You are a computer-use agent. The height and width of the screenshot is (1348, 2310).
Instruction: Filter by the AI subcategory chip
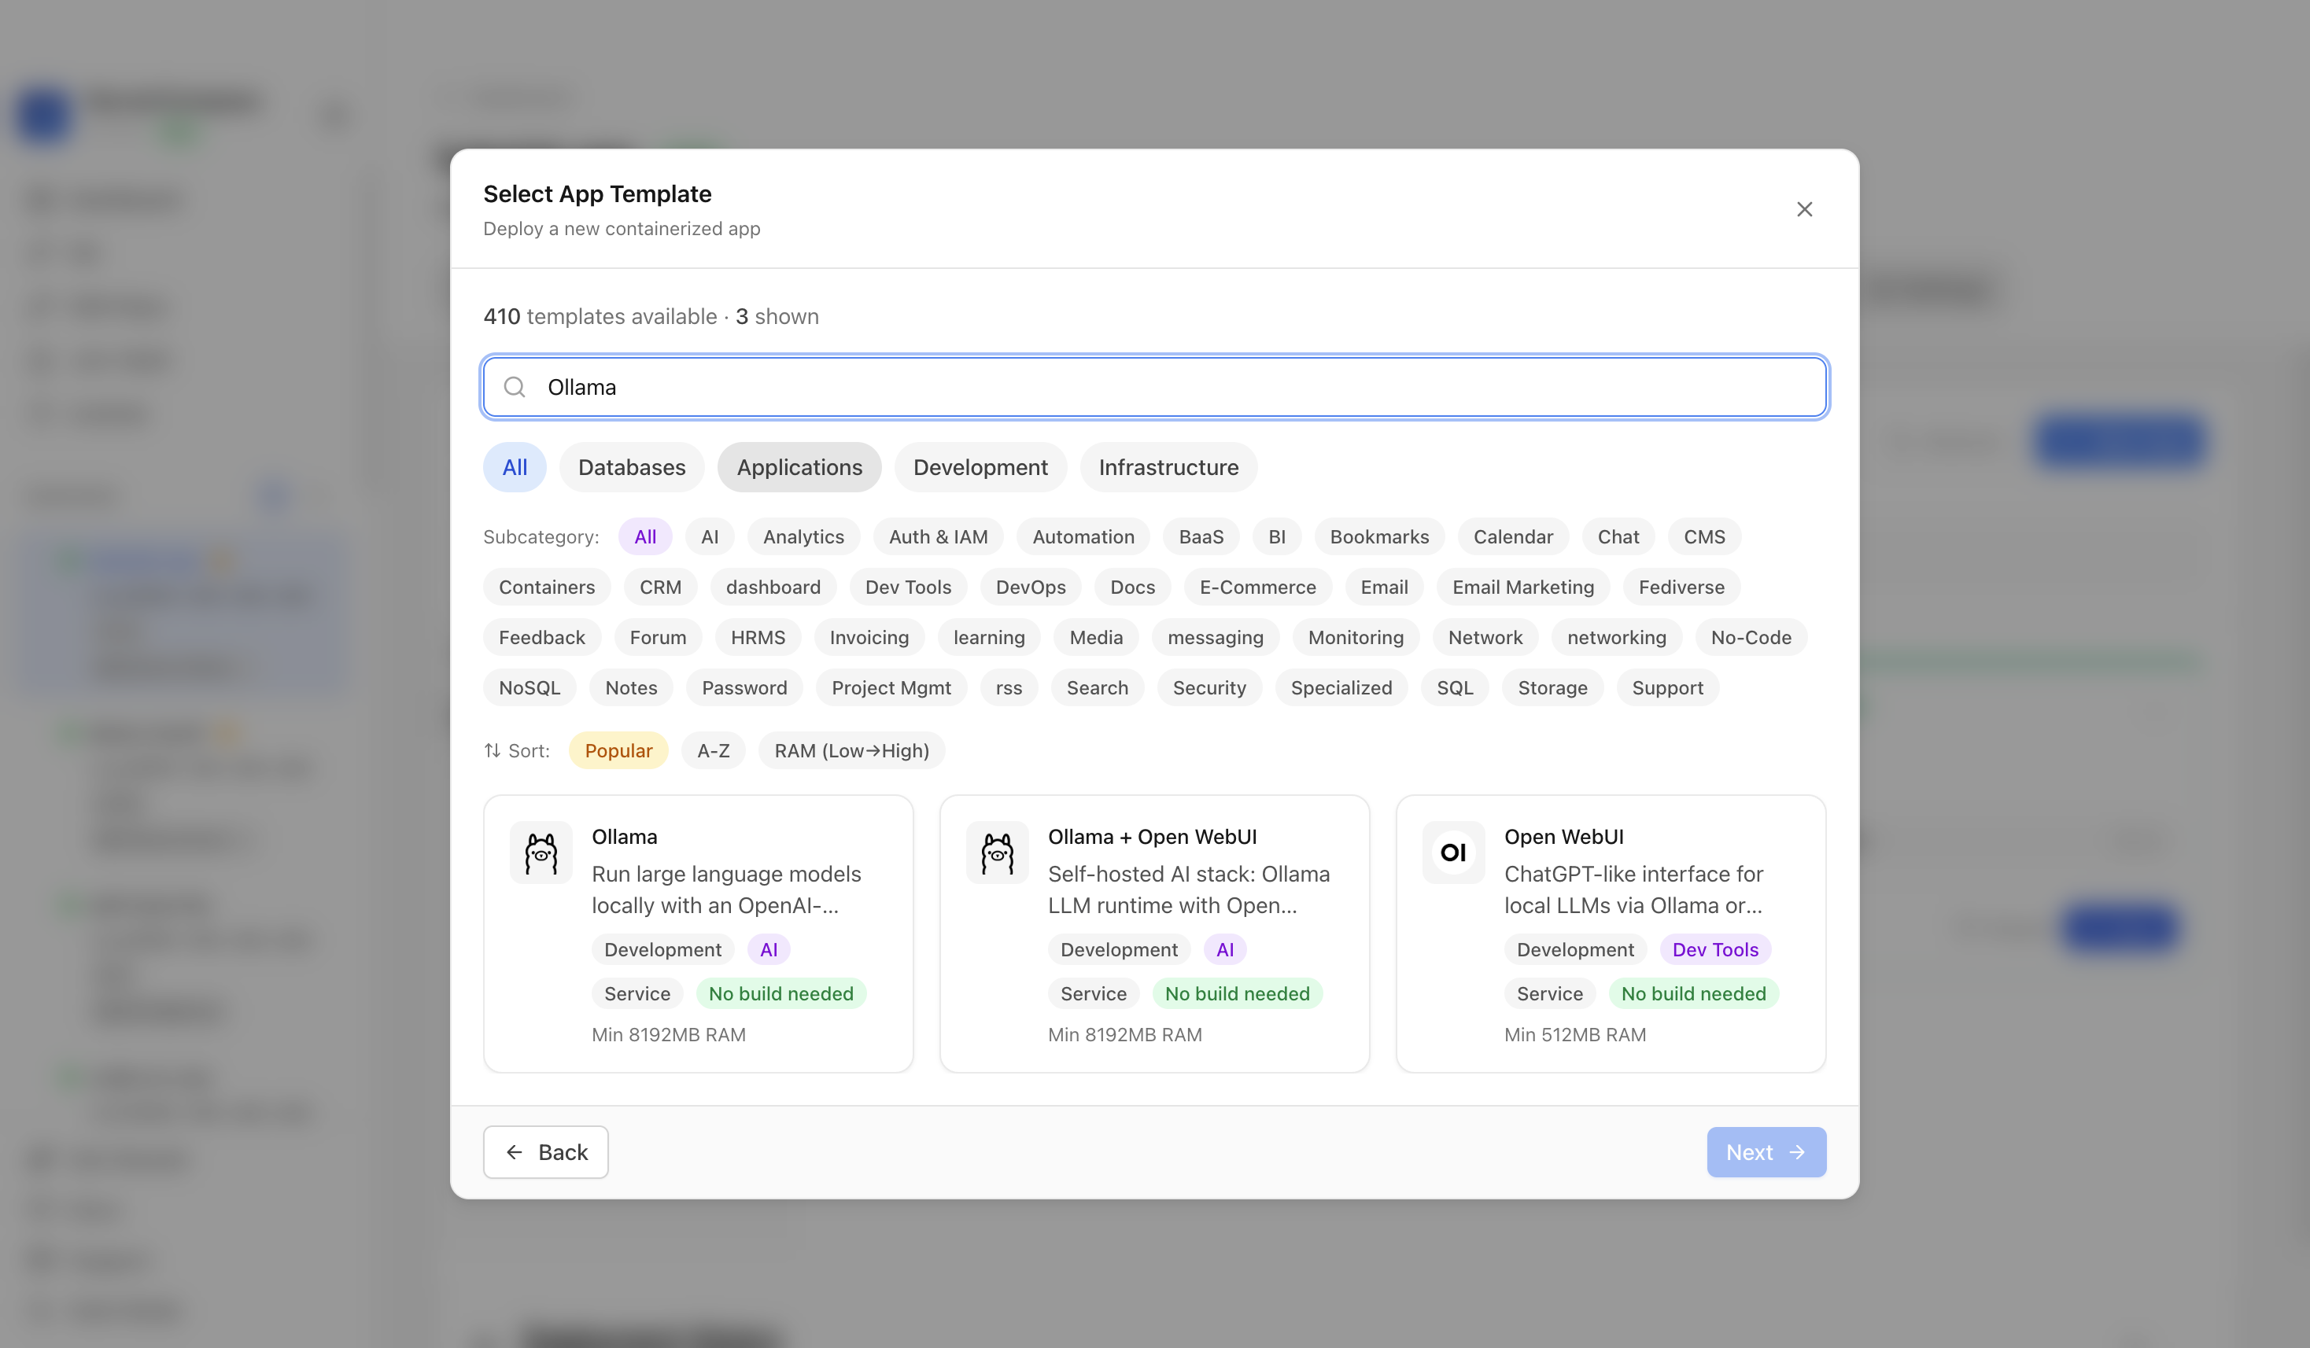[x=710, y=537]
